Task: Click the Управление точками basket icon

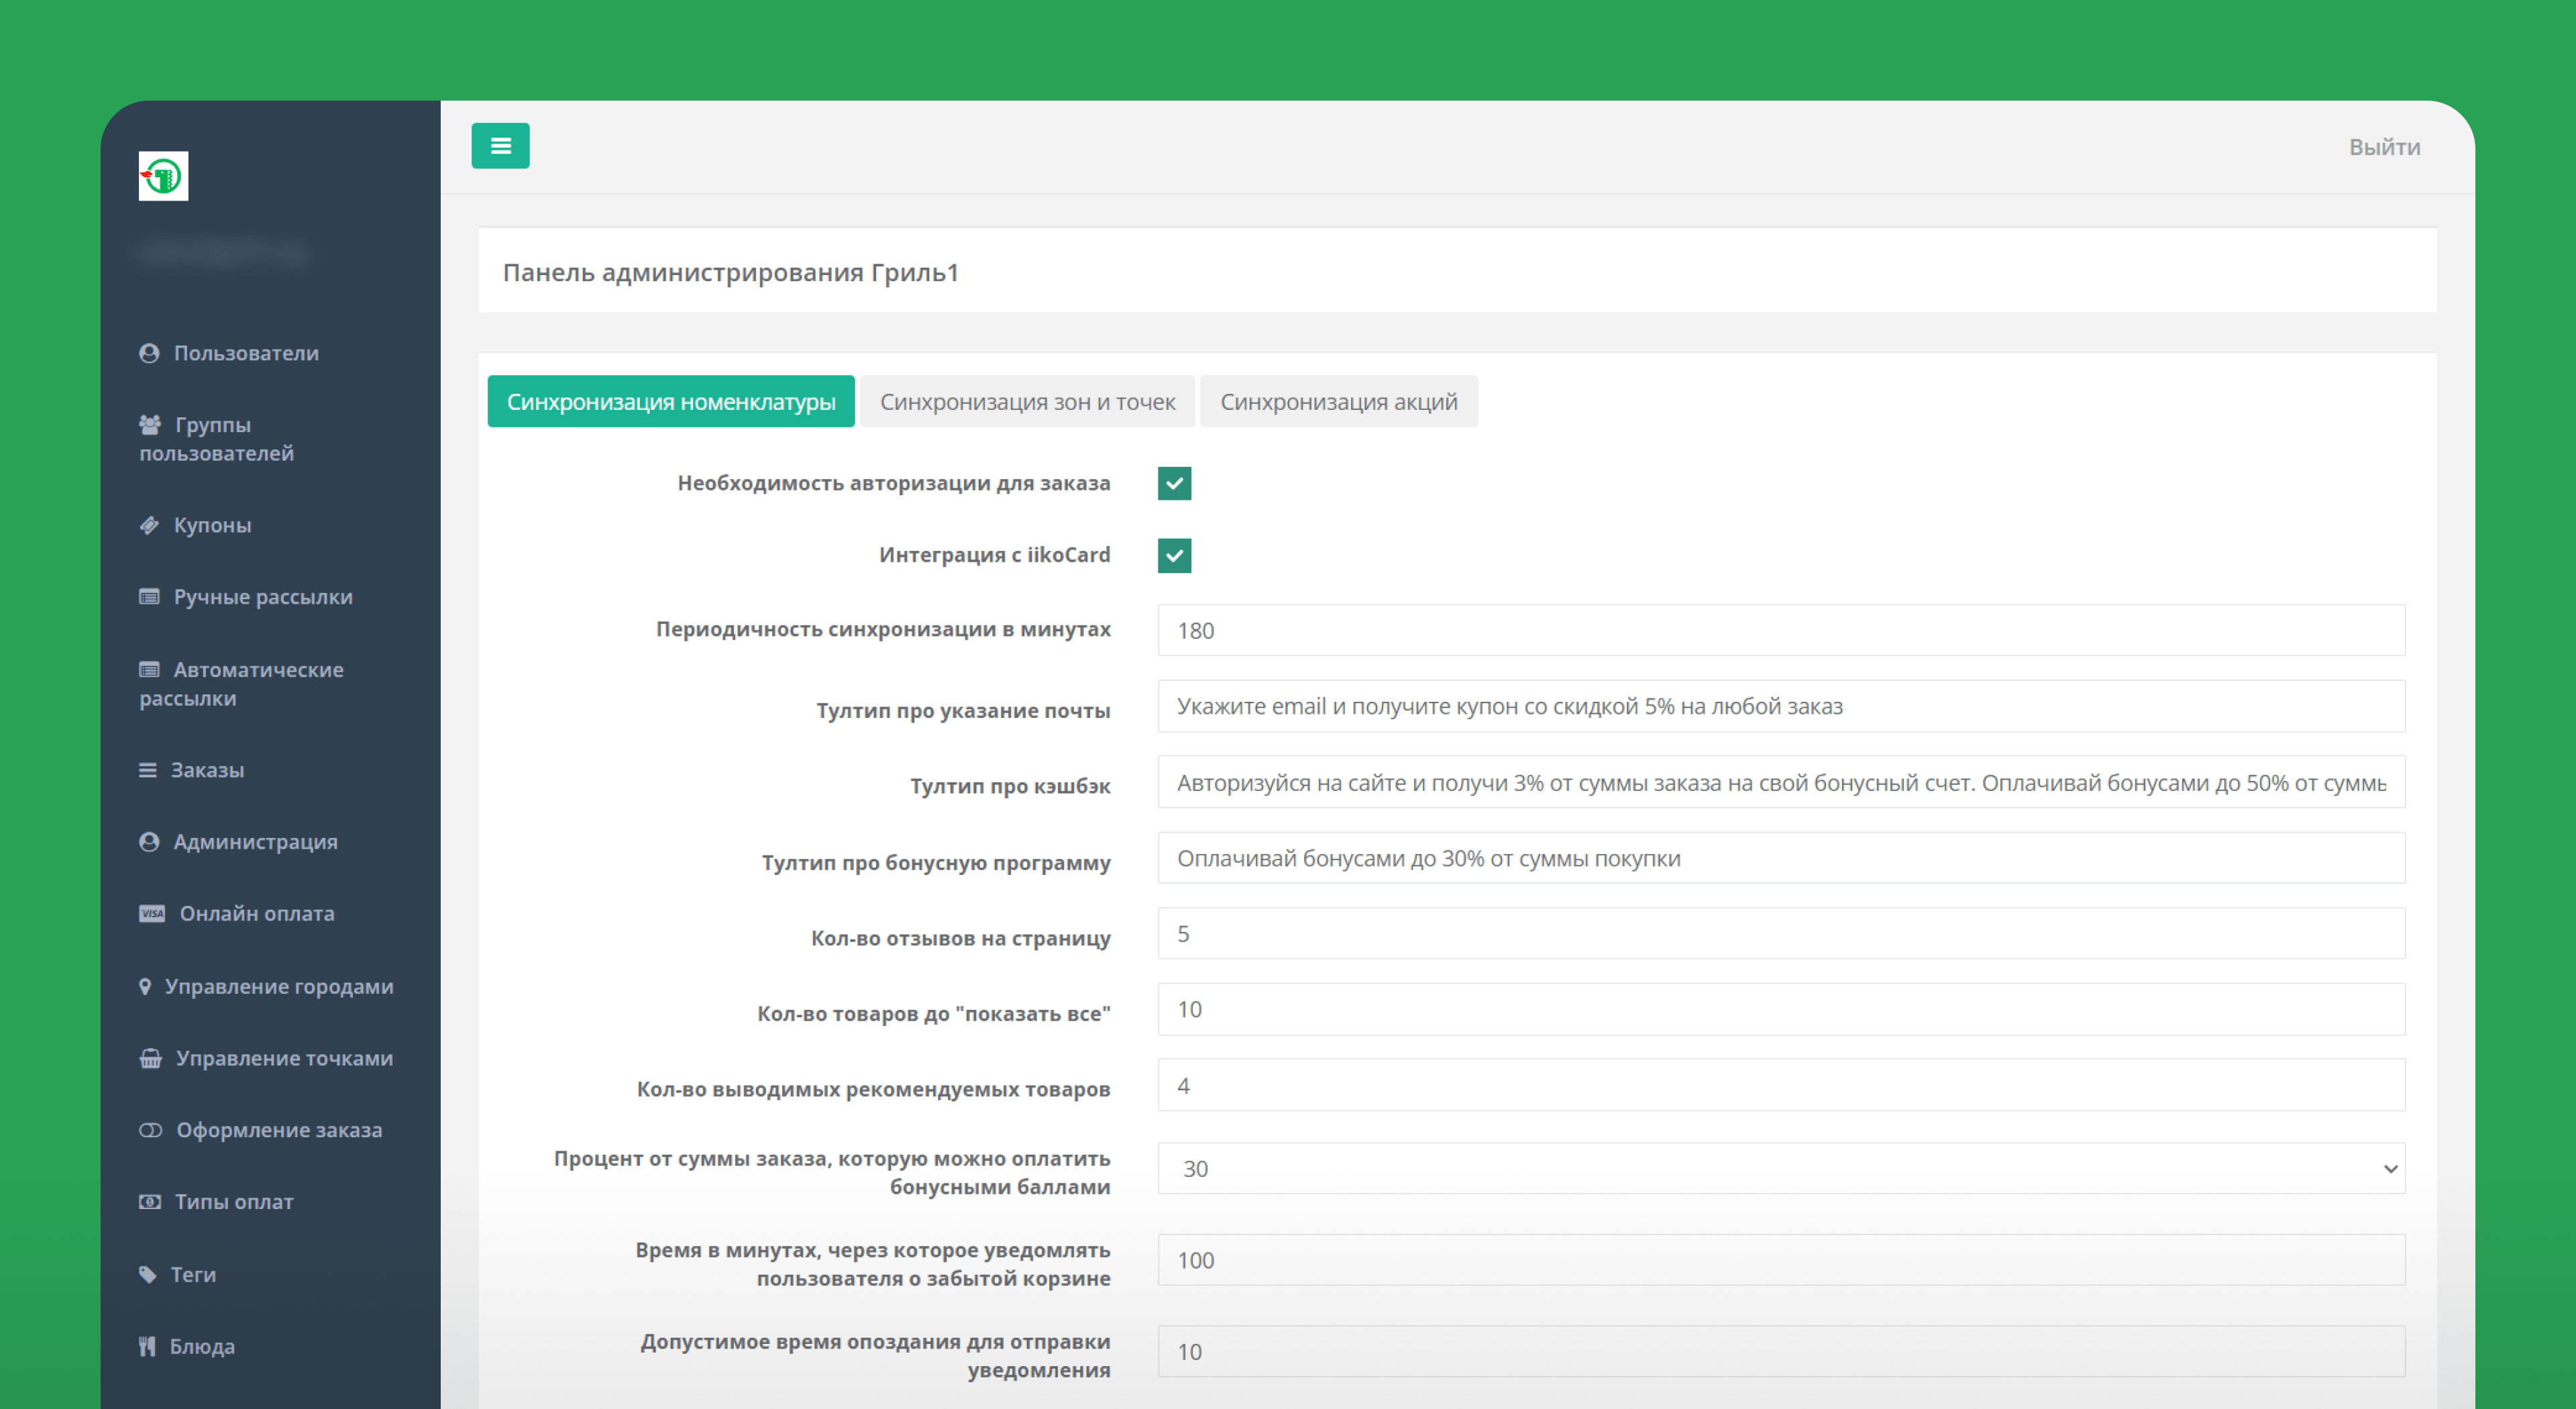Action: pyautogui.click(x=151, y=1058)
